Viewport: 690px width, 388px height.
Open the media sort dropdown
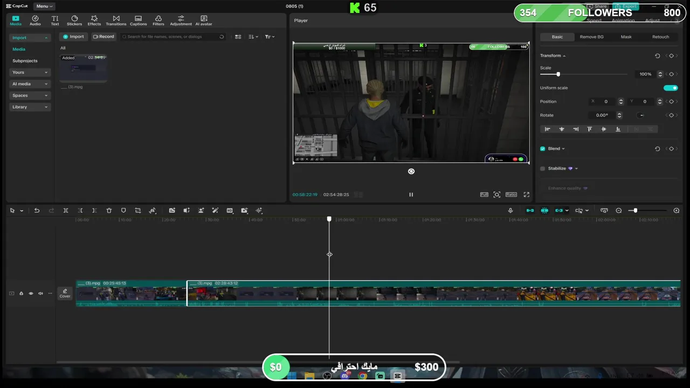pos(253,37)
